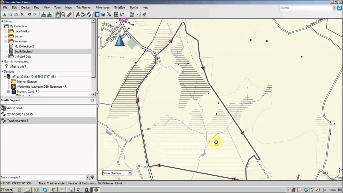Select the Hand pan tool
This screenshot has width=343, height=193.
58,14
